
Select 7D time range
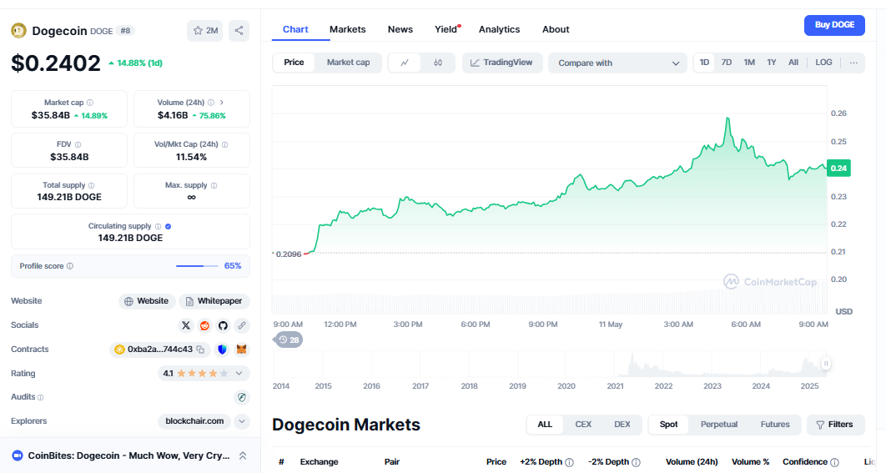727,63
